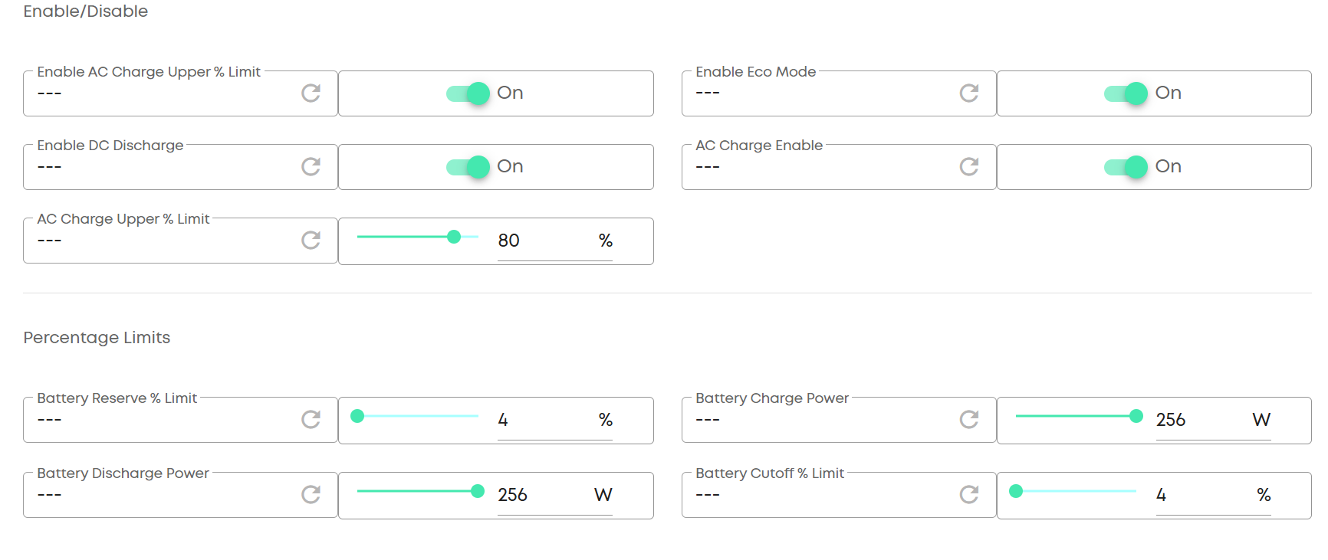This screenshot has width=1328, height=560.
Task: Refresh the Battery Discharge Power value
Action: 311,495
